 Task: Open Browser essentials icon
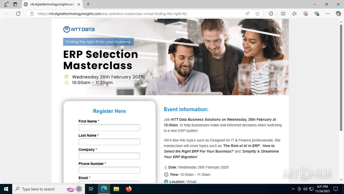tap(317, 14)
